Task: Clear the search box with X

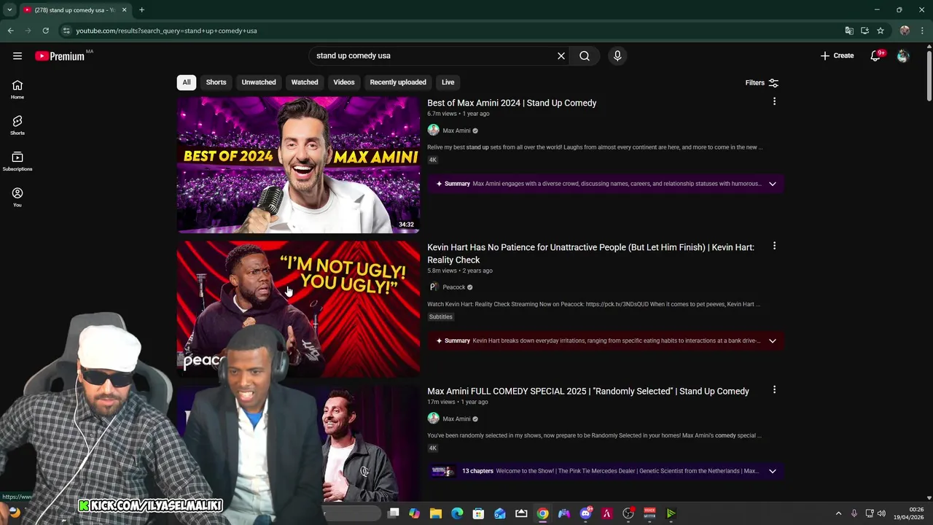Action: tap(561, 55)
